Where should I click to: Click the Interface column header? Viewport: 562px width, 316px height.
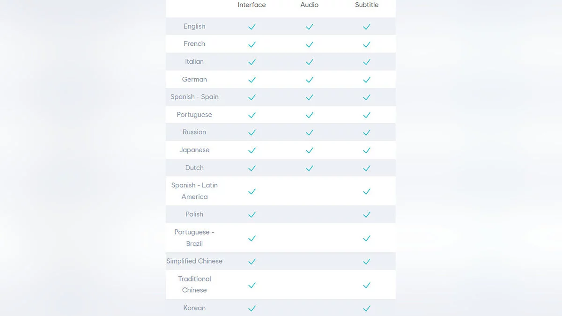click(251, 5)
